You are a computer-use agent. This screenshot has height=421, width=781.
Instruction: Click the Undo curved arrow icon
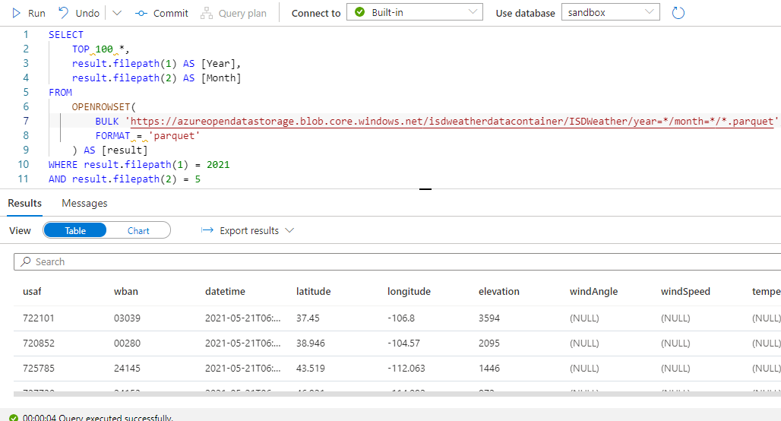click(x=63, y=12)
